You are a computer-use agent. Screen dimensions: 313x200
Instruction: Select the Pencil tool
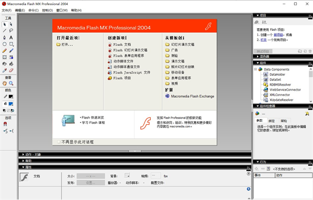pos(5,51)
